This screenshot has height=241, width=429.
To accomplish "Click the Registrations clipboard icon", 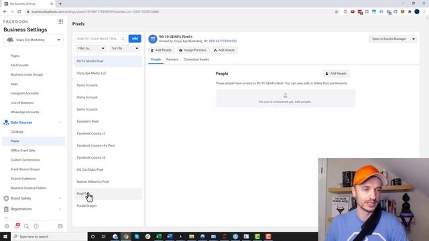I will [x=6, y=209].
